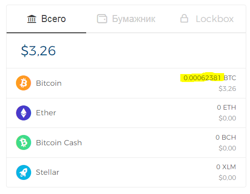Click the bank building icon beside Всего
This screenshot has height=194, width=250.
coord(32,19)
